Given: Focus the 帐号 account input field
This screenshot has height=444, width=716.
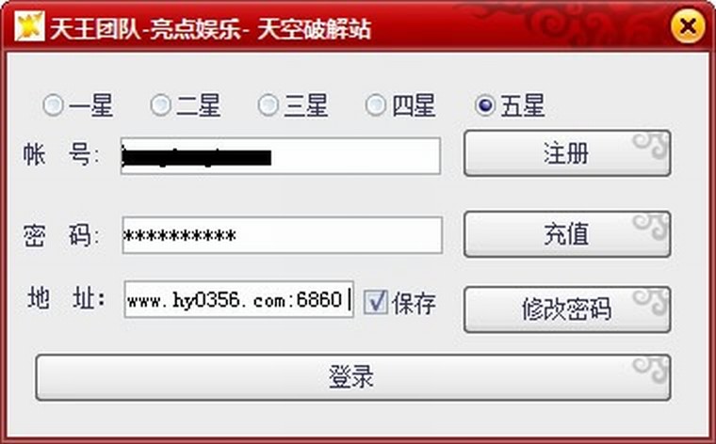Looking at the screenshot, I should [281, 156].
